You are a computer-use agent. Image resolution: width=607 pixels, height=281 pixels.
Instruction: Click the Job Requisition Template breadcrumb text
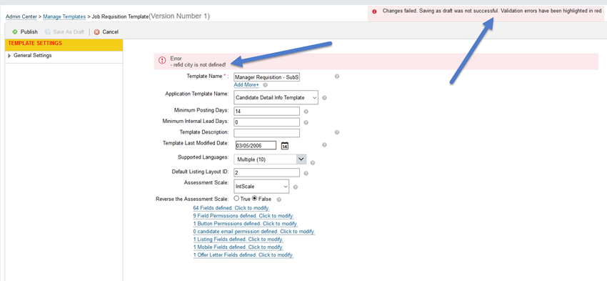coord(120,16)
